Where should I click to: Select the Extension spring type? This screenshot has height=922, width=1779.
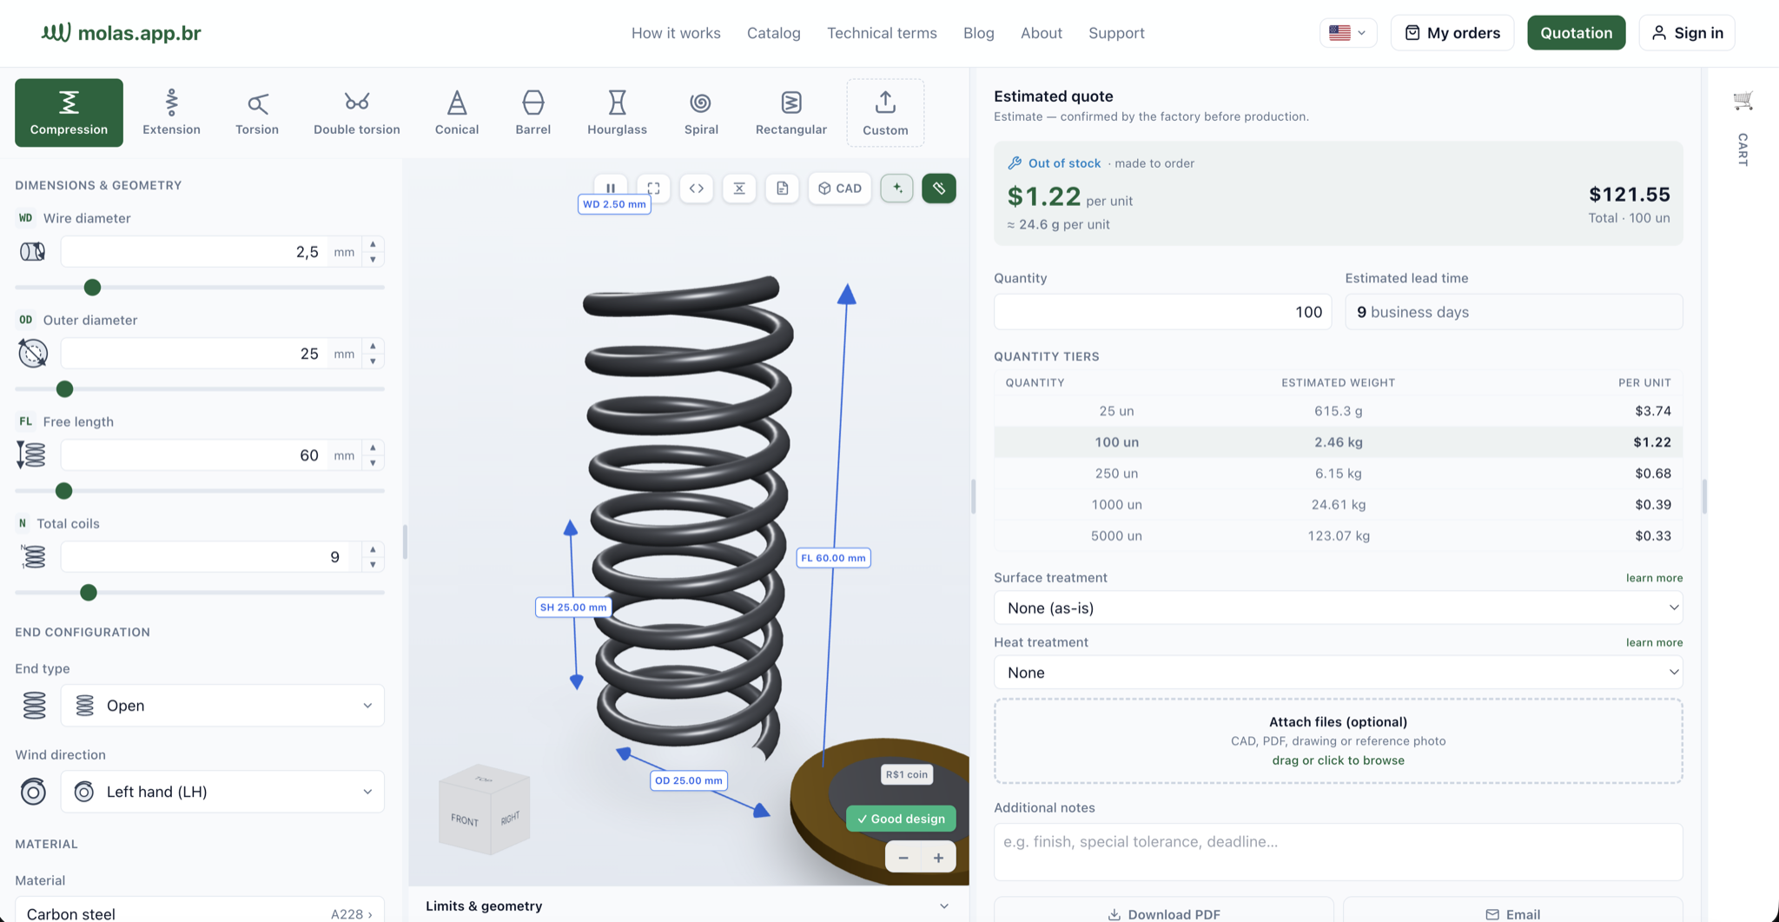[171, 113]
